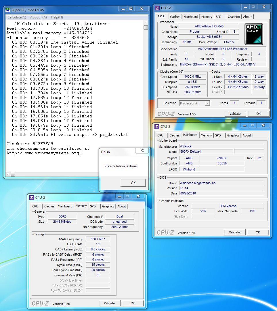Click OK in the Finish dialog
The image size is (277, 311).
coord(133,183)
